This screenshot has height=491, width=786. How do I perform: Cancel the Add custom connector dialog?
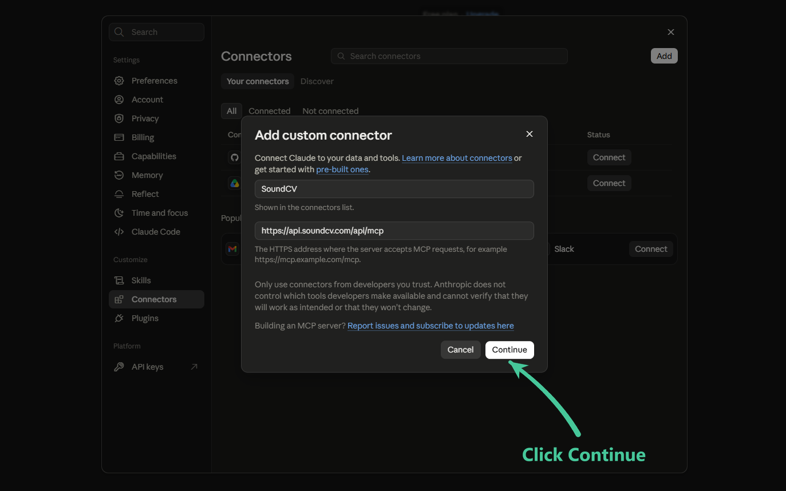460,350
